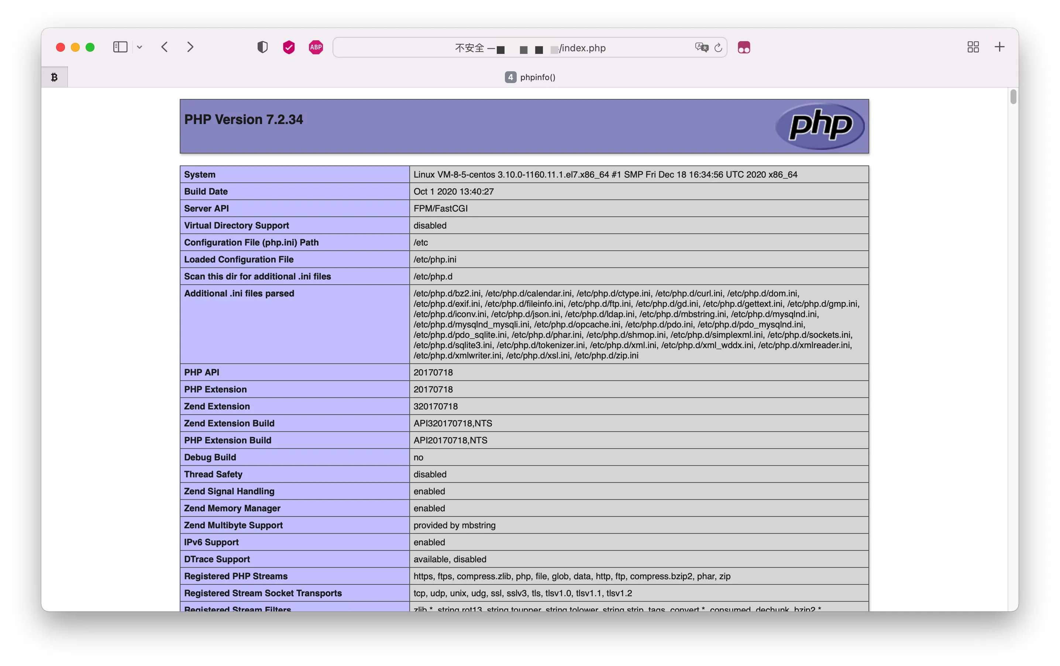This screenshot has height=666, width=1060.
Task: Open a new tab with plus button
Action: pos(999,47)
